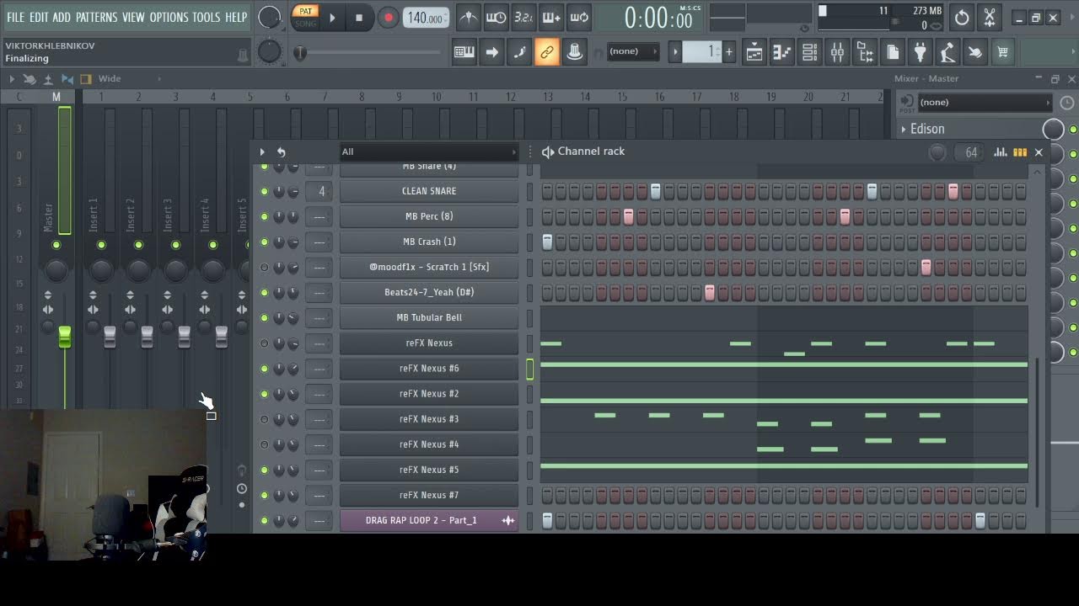Select the reFX Nexus #6 channel button

[x=429, y=369]
